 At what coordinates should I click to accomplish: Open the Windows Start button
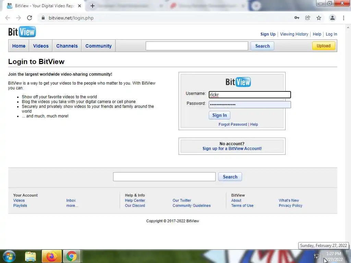pyautogui.click(x=9, y=256)
